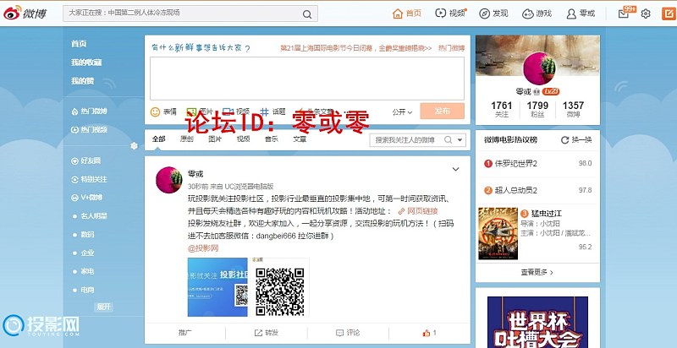Image resolution: width=677 pixels, height=348 pixels.
Task: Open 视频 video in top navigation
Action: click(x=451, y=14)
